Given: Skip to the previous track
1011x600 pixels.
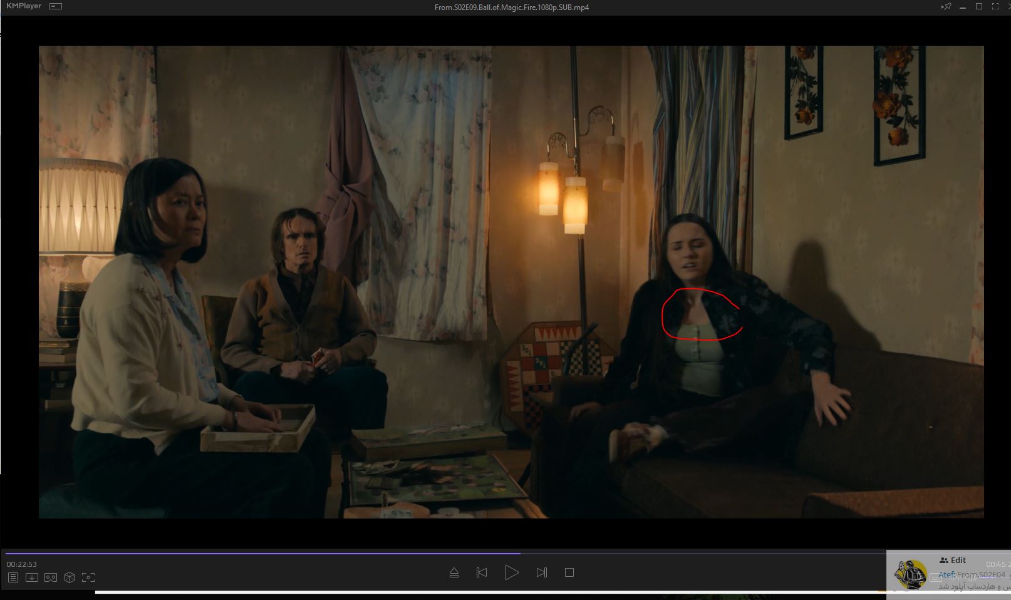Looking at the screenshot, I should tap(482, 572).
